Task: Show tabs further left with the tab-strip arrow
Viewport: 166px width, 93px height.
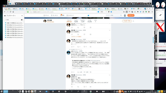Action: 4,9
